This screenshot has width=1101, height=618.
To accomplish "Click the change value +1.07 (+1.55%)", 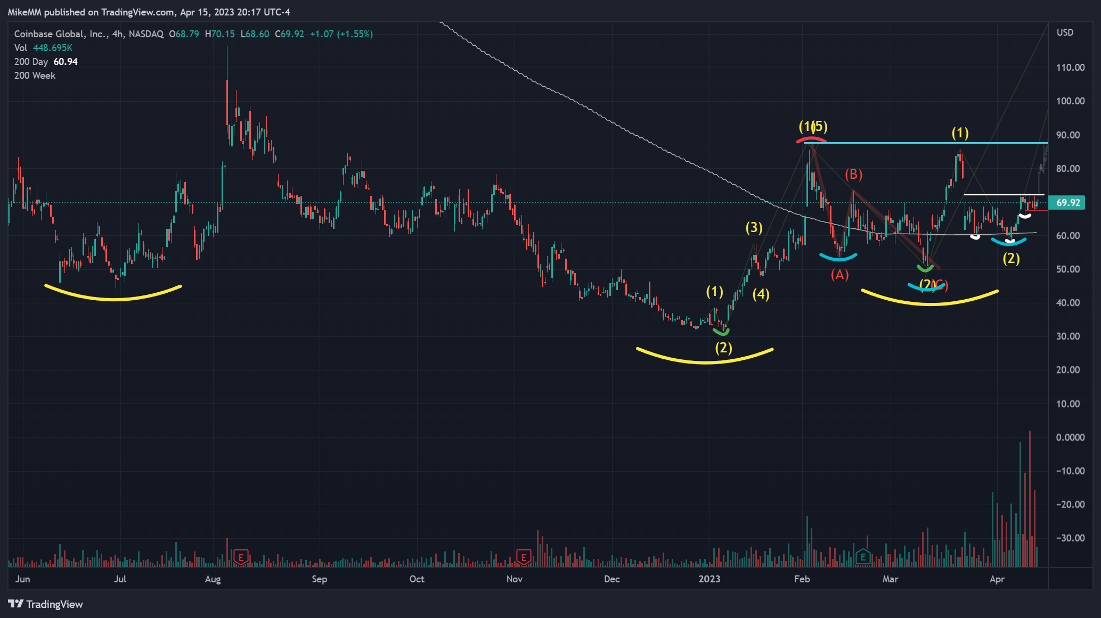I will 341,34.
